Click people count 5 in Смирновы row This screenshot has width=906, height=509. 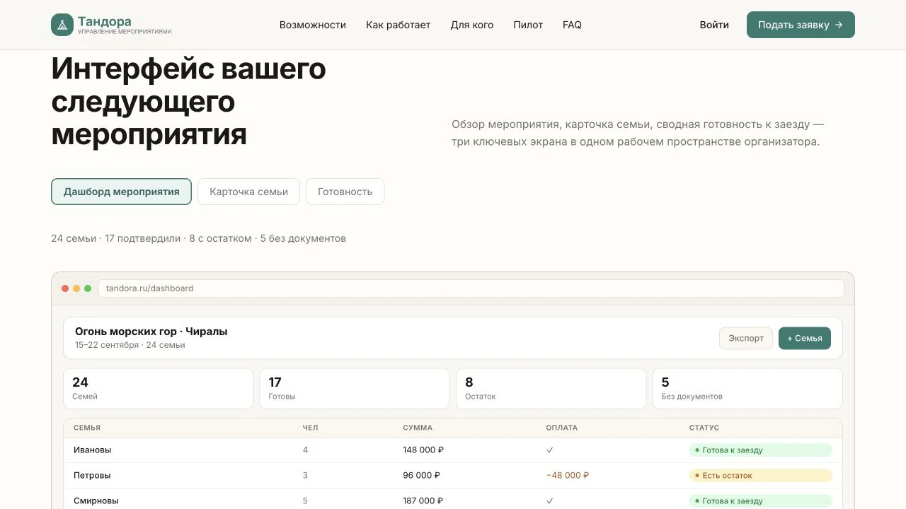tap(305, 501)
